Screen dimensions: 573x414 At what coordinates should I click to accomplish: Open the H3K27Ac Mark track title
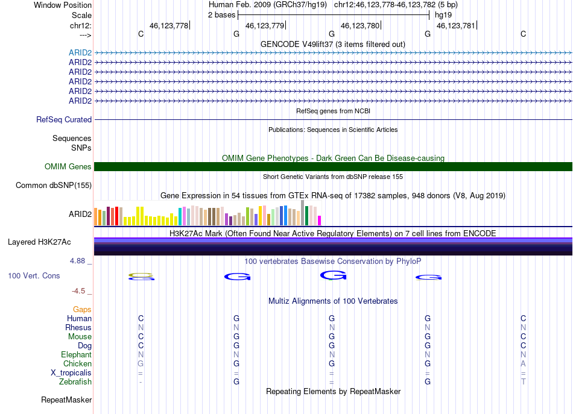point(332,233)
